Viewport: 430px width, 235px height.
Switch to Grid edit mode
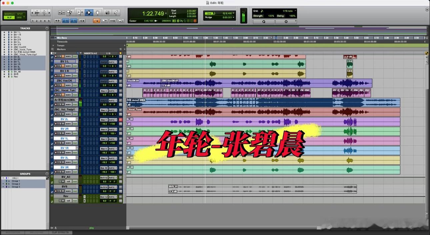[x=19, y=17]
